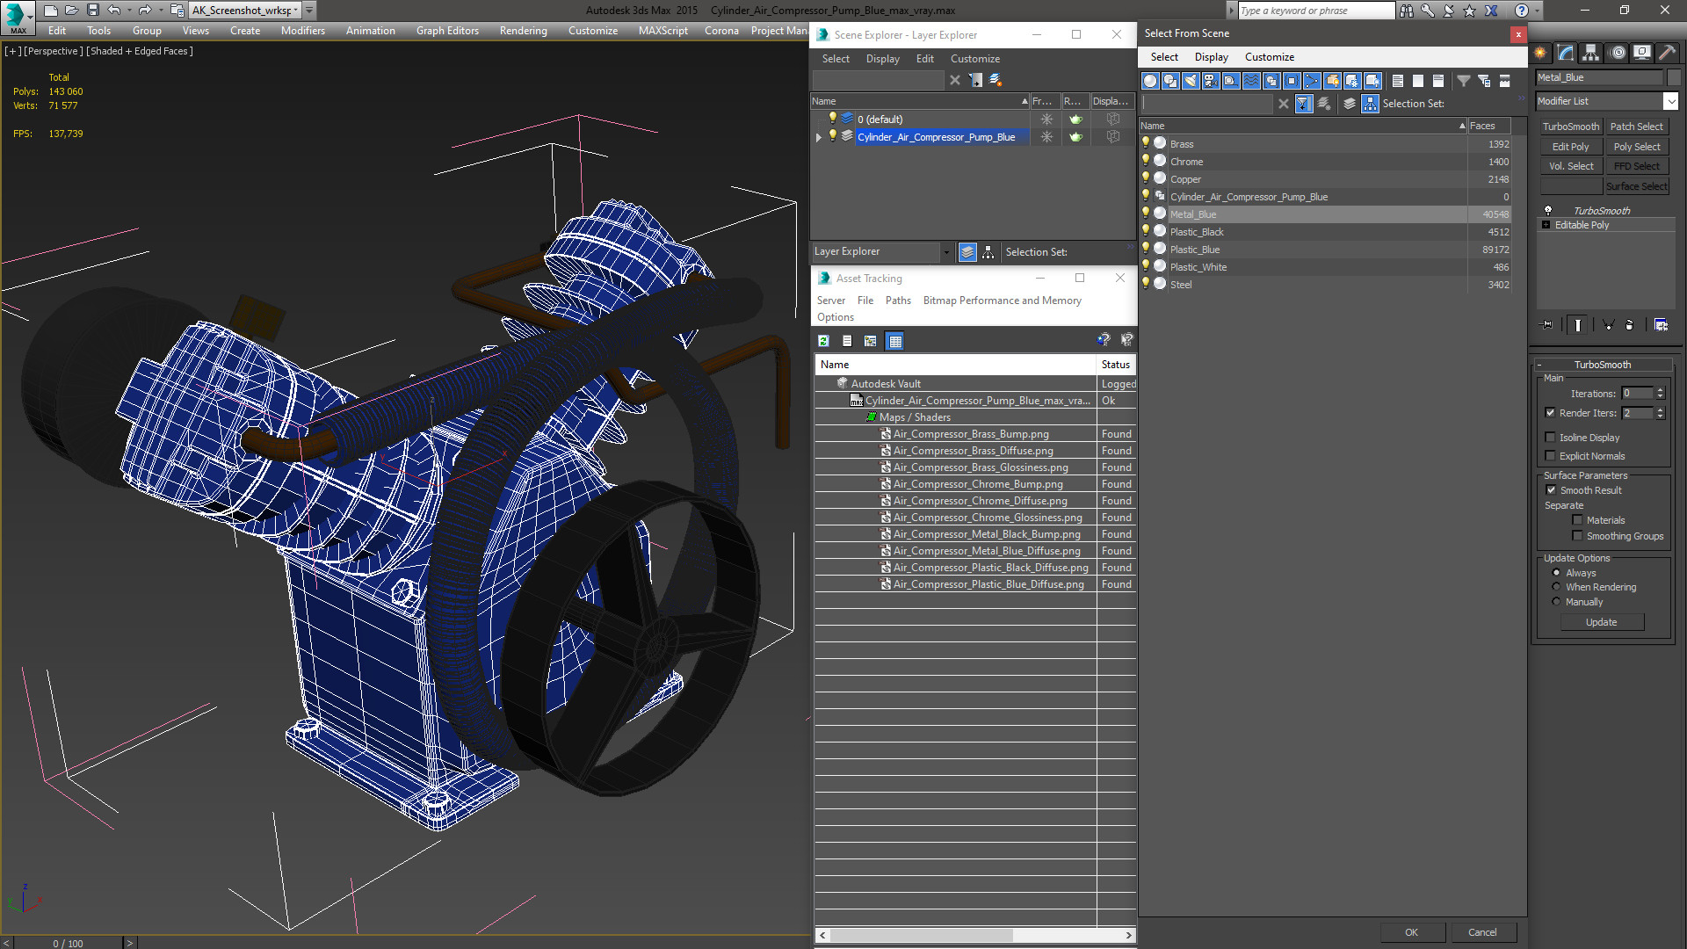Click the TurboSmooth modifier icon
The width and height of the screenshot is (1687, 949).
coord(1548,210)
